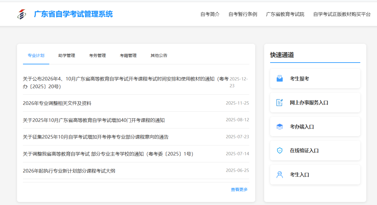
Task: Open the 2026年起执行专业新计划部分课程考试大纲 notice
Action: [69, 171]
